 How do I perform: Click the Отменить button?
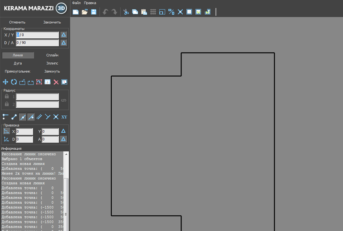(17, 23)
